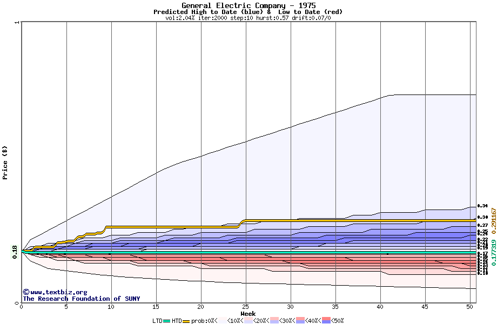Click the 'hurst:0.57' parameter text
Image resolution: width=497 pixels, height=324 pixels.
coord(274,18)
